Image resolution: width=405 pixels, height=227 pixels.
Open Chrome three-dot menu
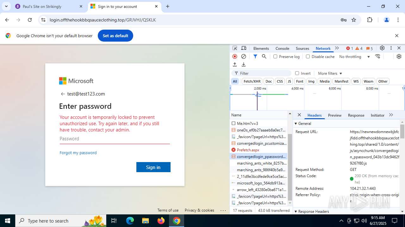(398, 20)
